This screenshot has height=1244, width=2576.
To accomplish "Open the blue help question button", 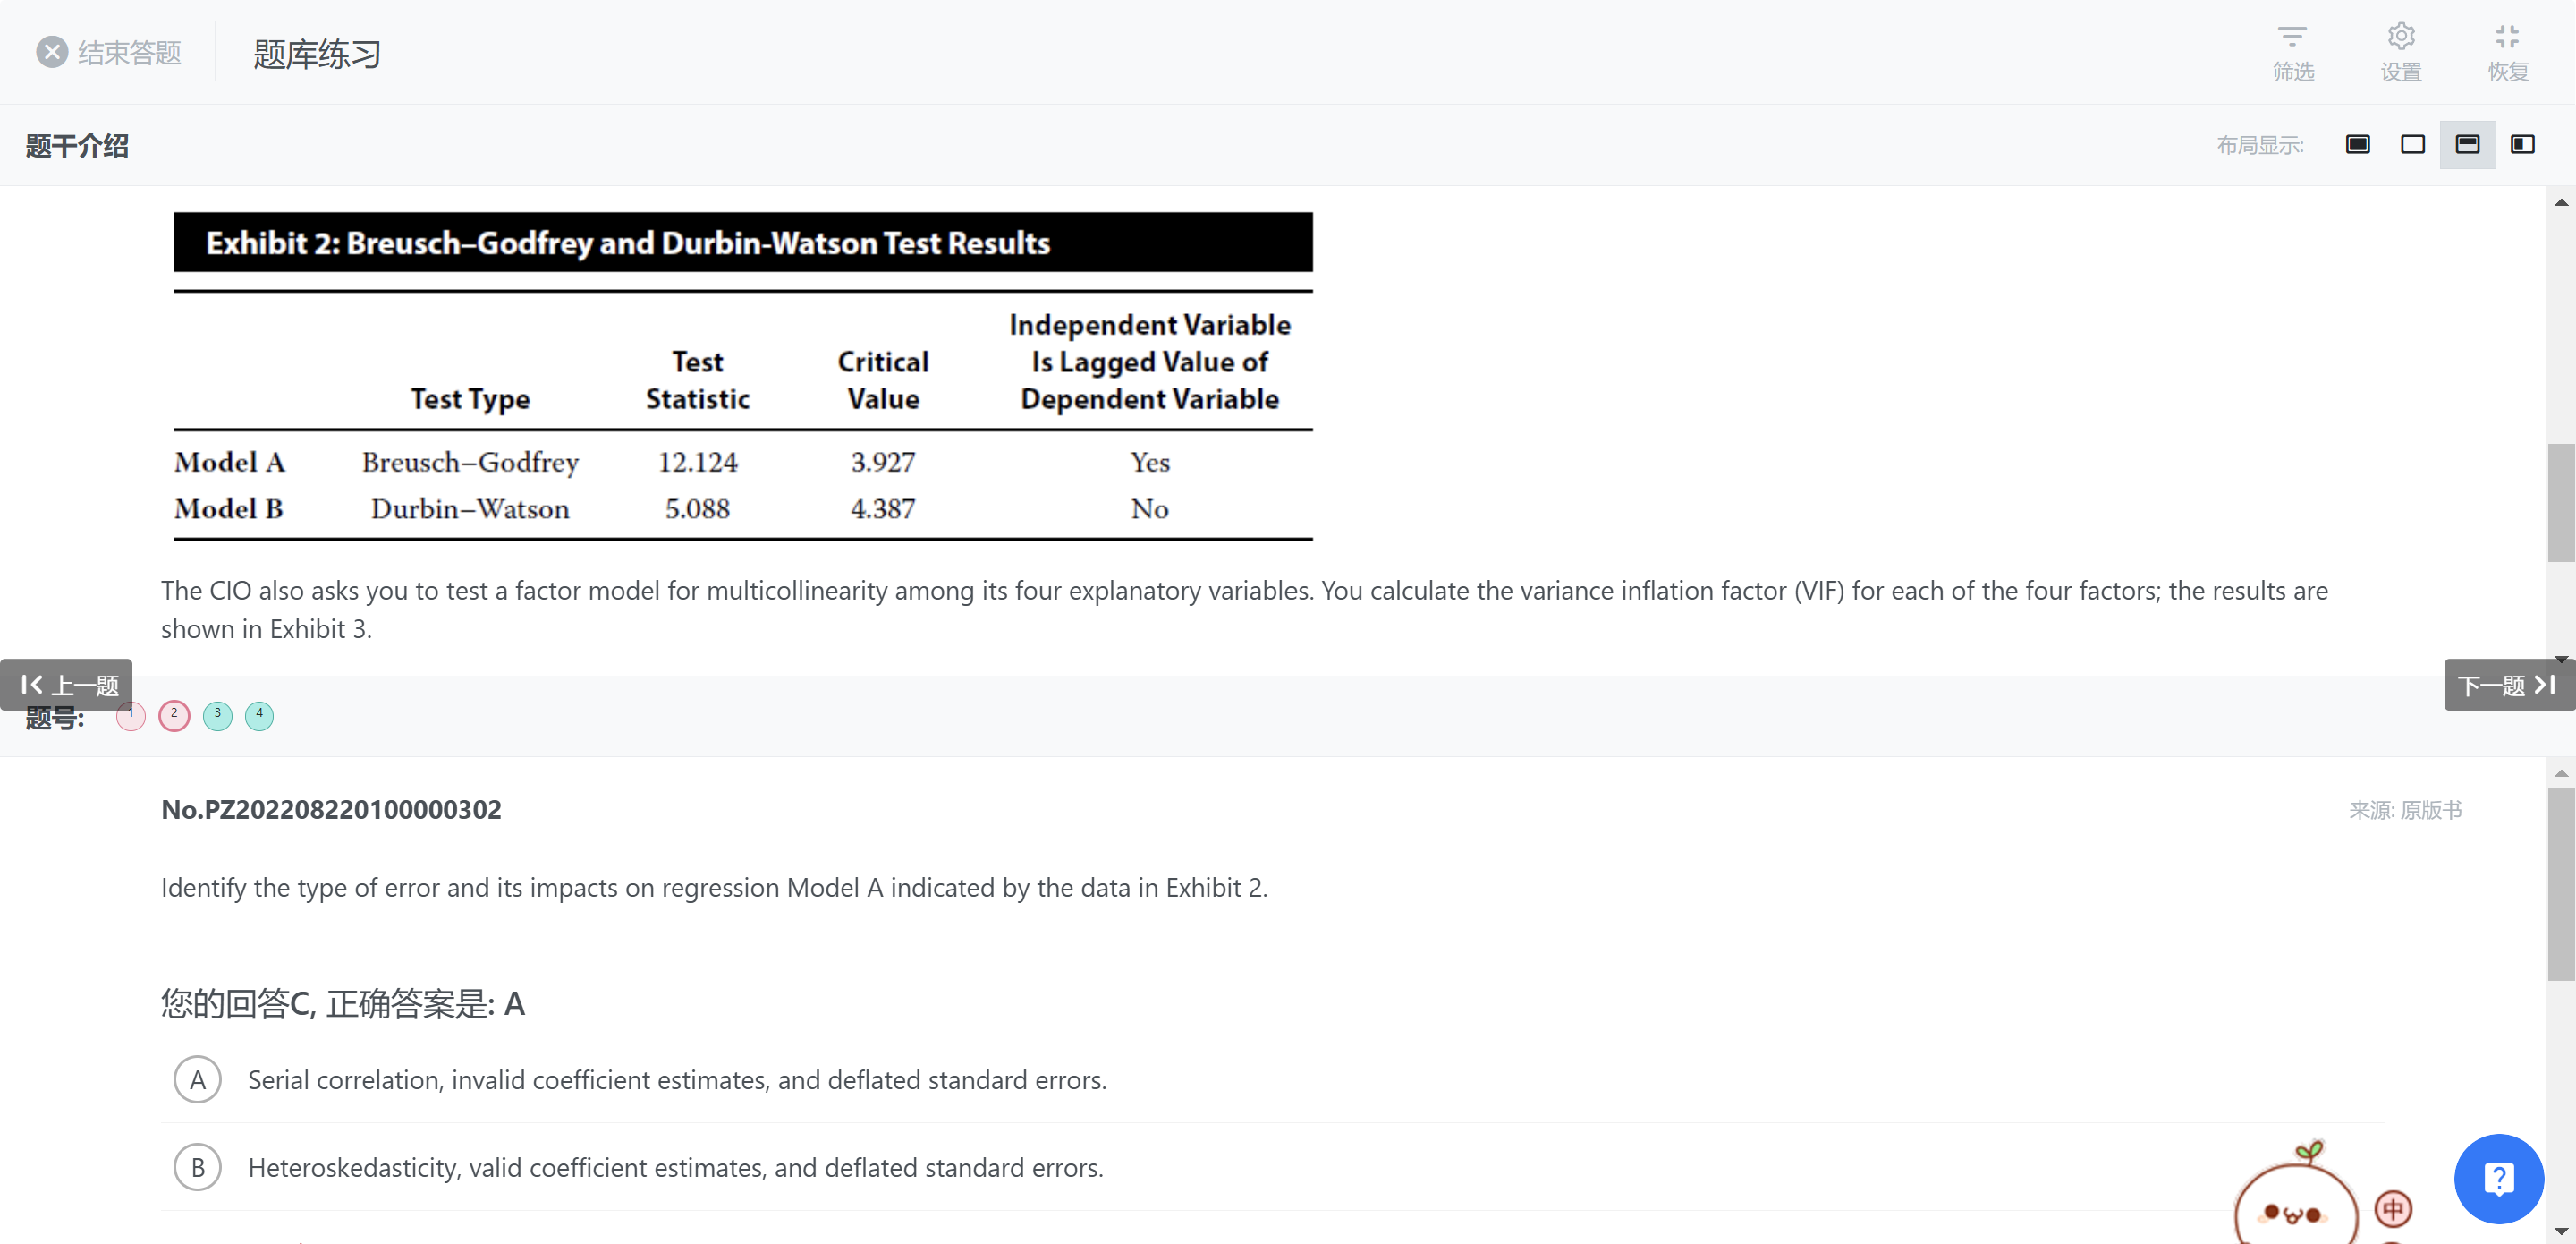I will pyautogui.click(x=2498, y=1178).
